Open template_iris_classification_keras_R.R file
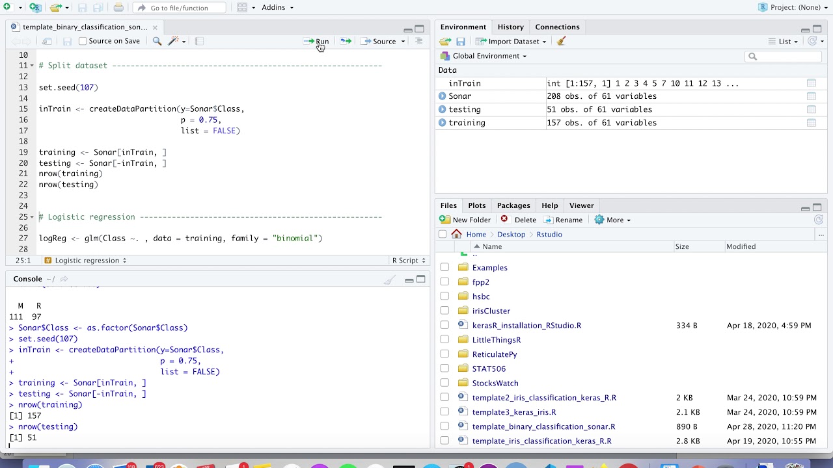The height and width of the screenshot is (468, 833). point(541,441)
